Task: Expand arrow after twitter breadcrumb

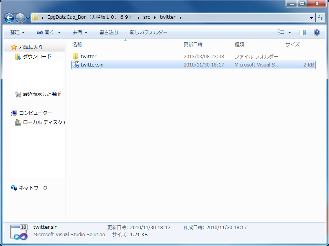Action: [181, 18]
